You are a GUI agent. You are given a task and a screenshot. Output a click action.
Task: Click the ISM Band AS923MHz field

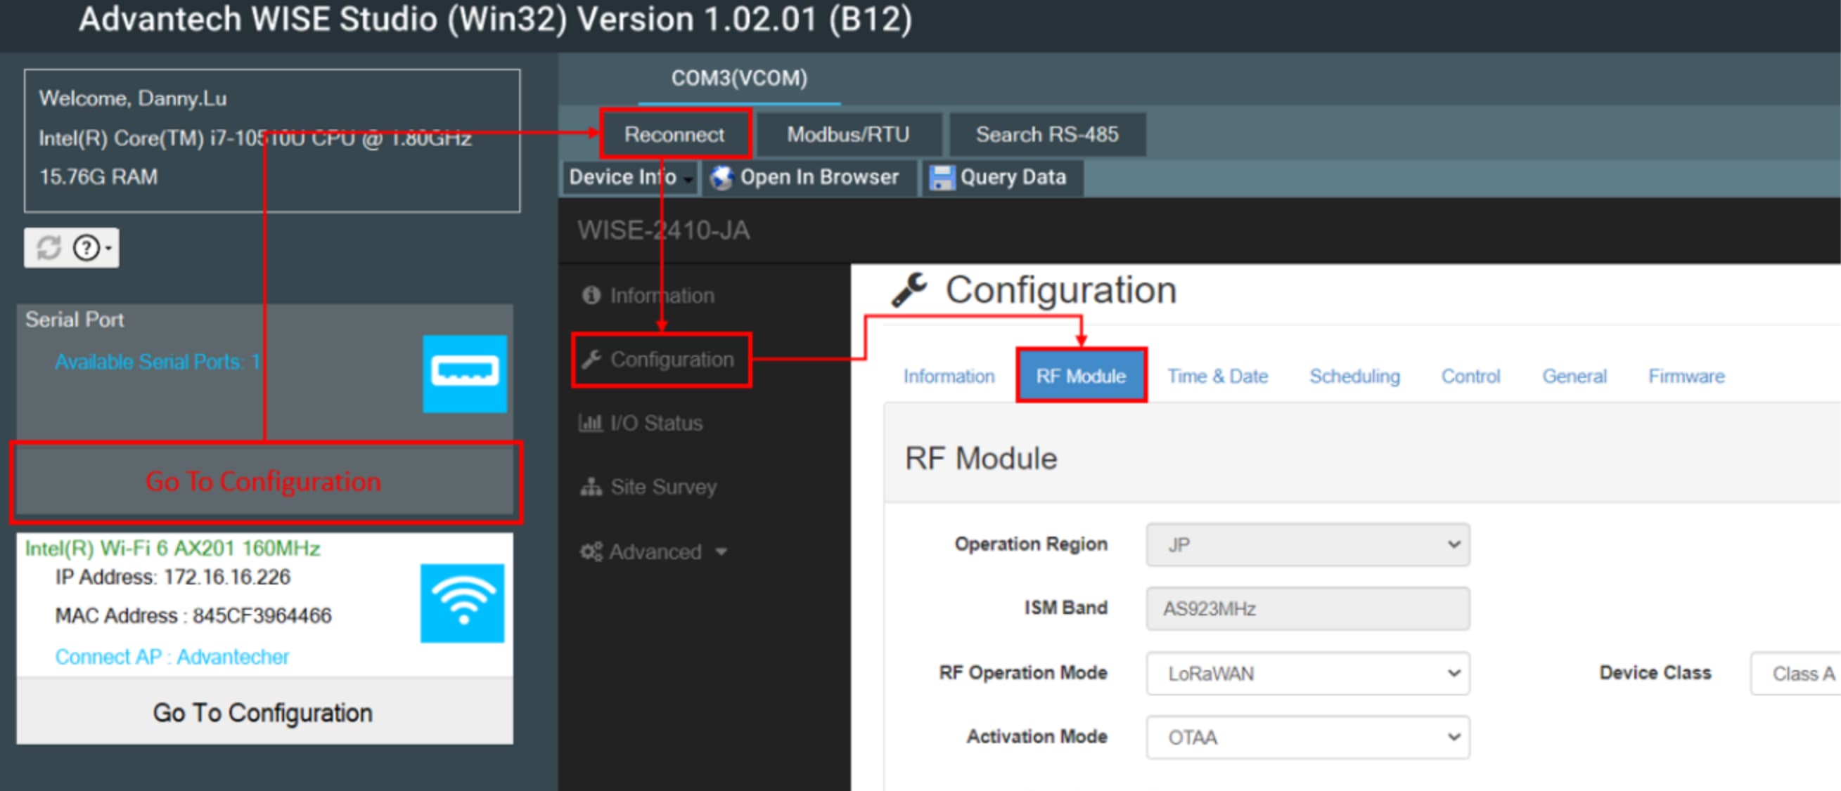pyautogui.click(x=1307, y=609)
